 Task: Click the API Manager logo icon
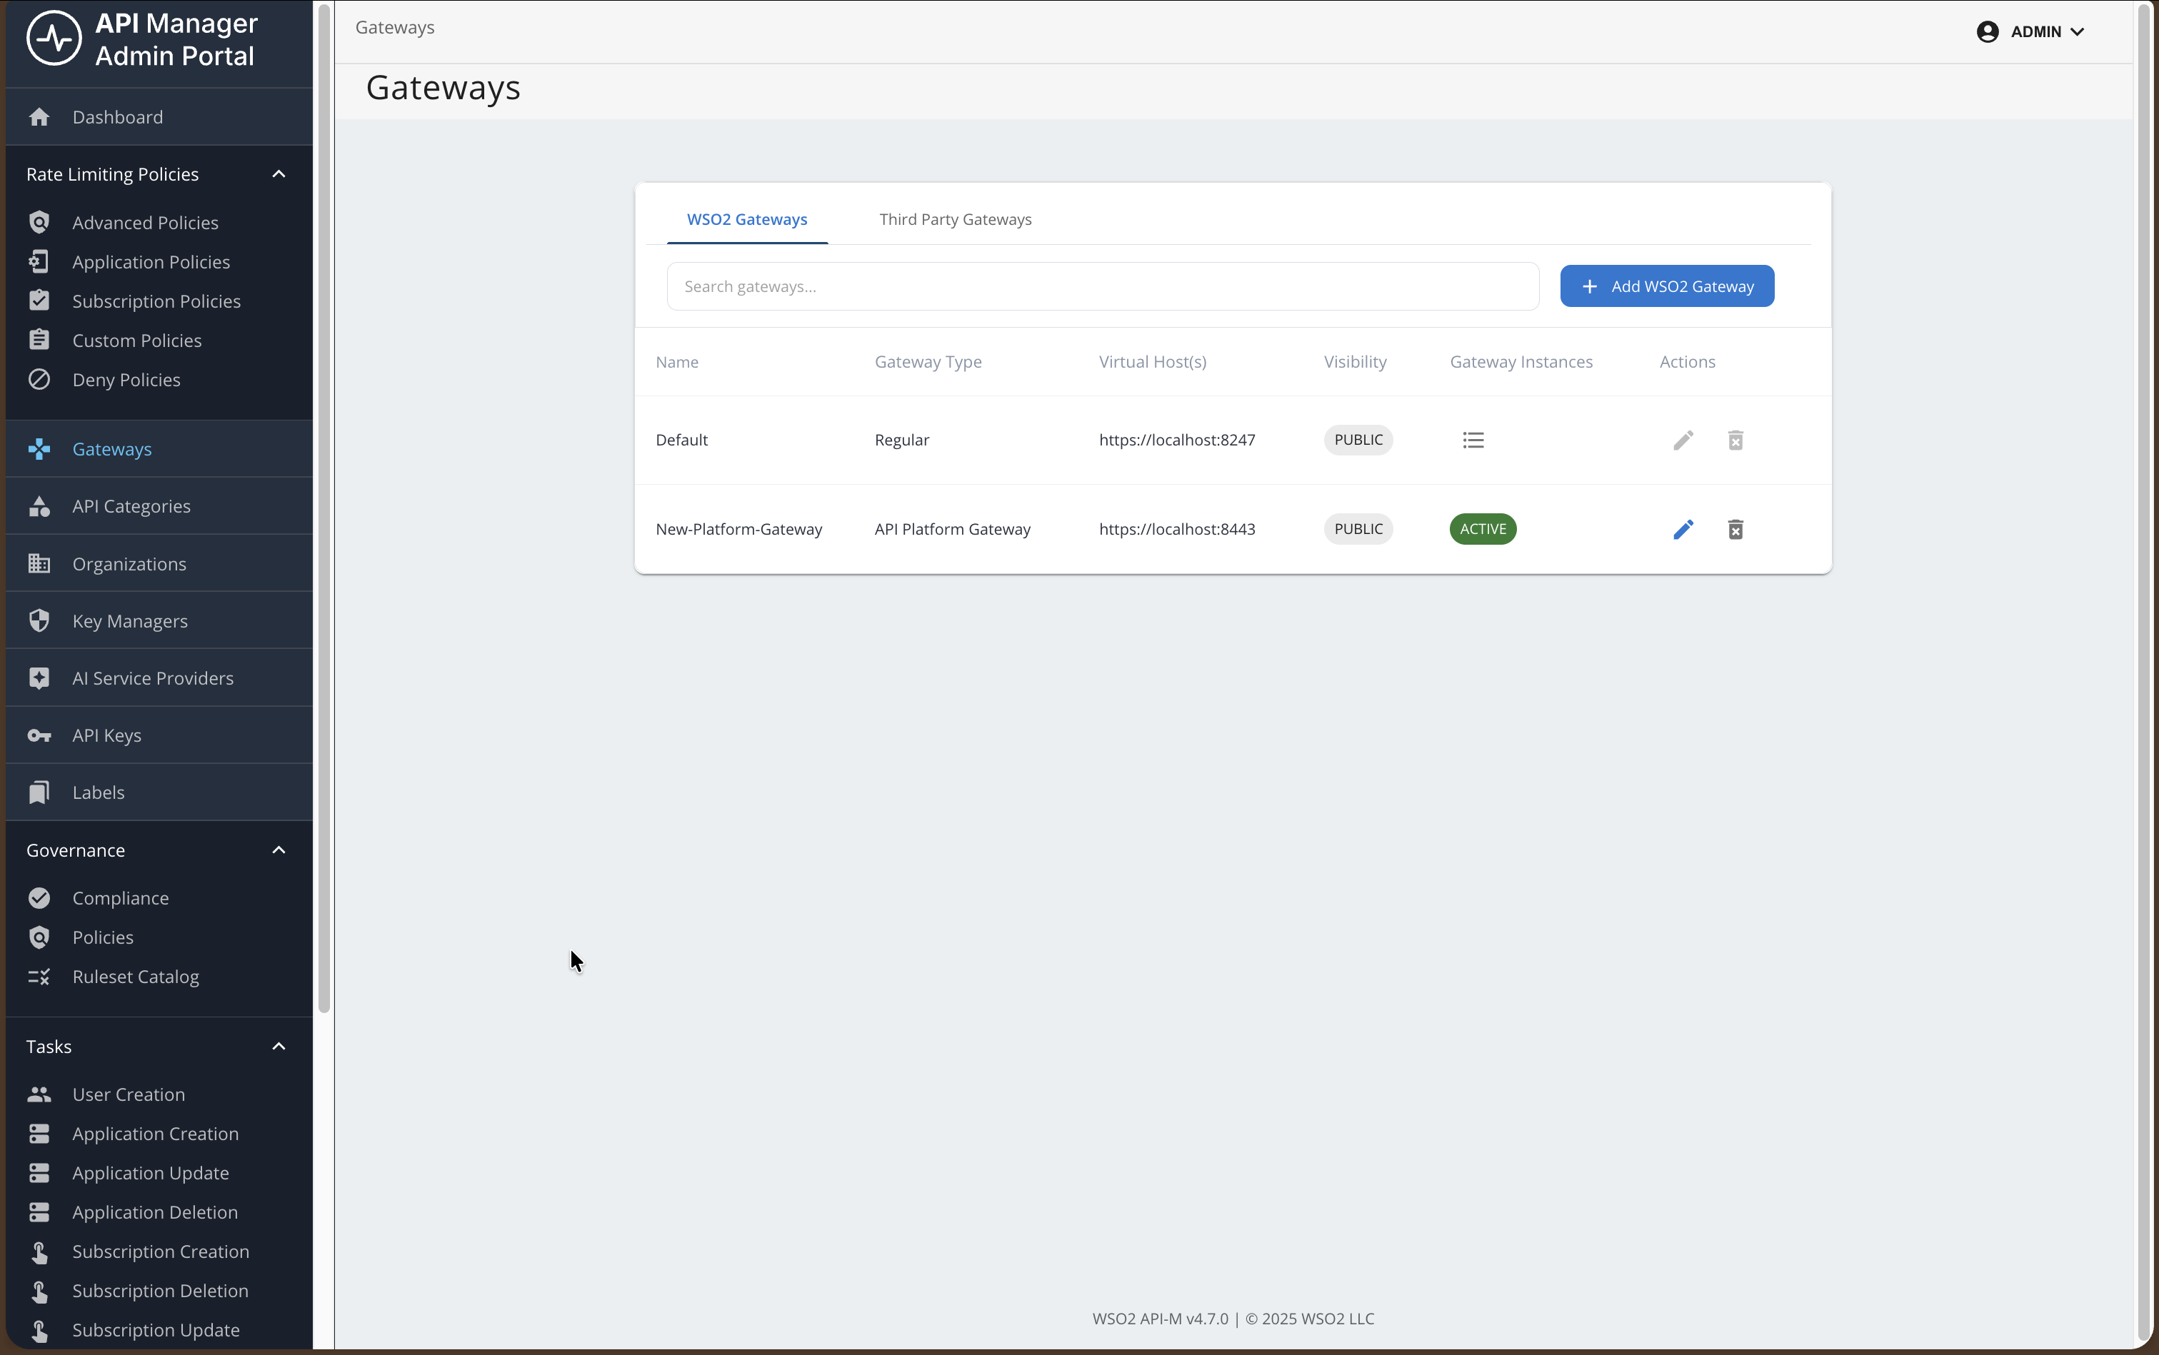(x=54, y=38)
